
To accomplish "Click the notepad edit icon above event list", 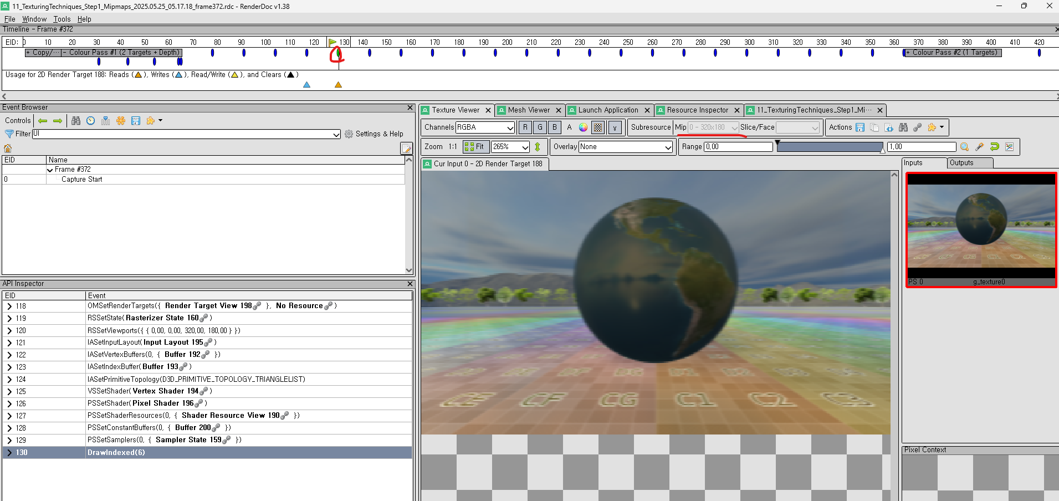I will [x=406, y=149].
